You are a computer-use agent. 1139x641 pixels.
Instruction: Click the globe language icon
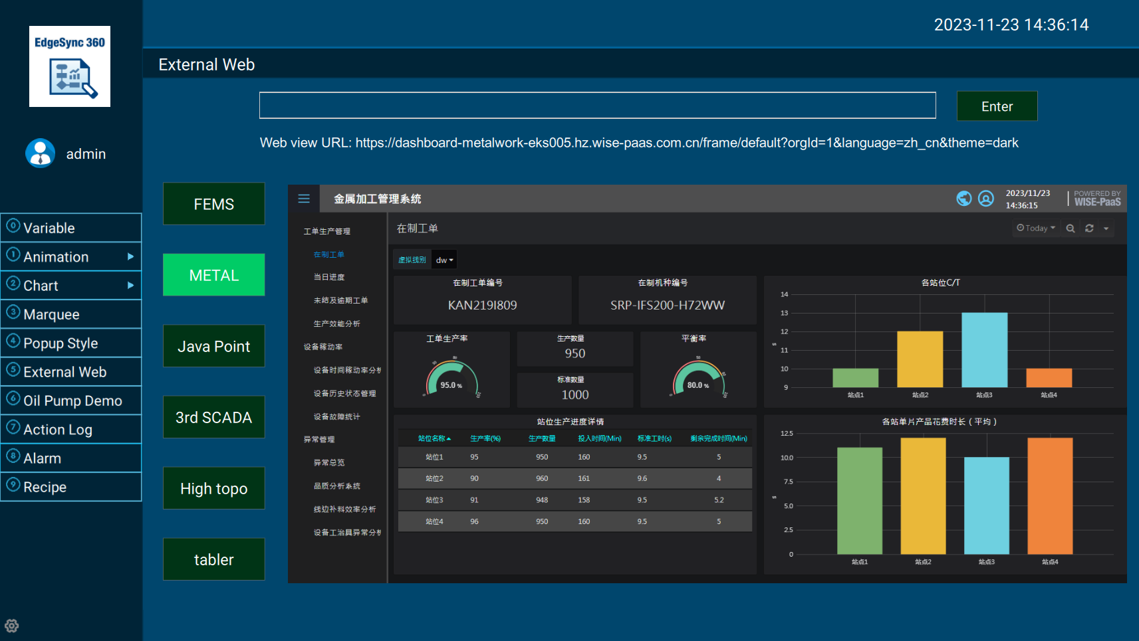coord(963,199)
